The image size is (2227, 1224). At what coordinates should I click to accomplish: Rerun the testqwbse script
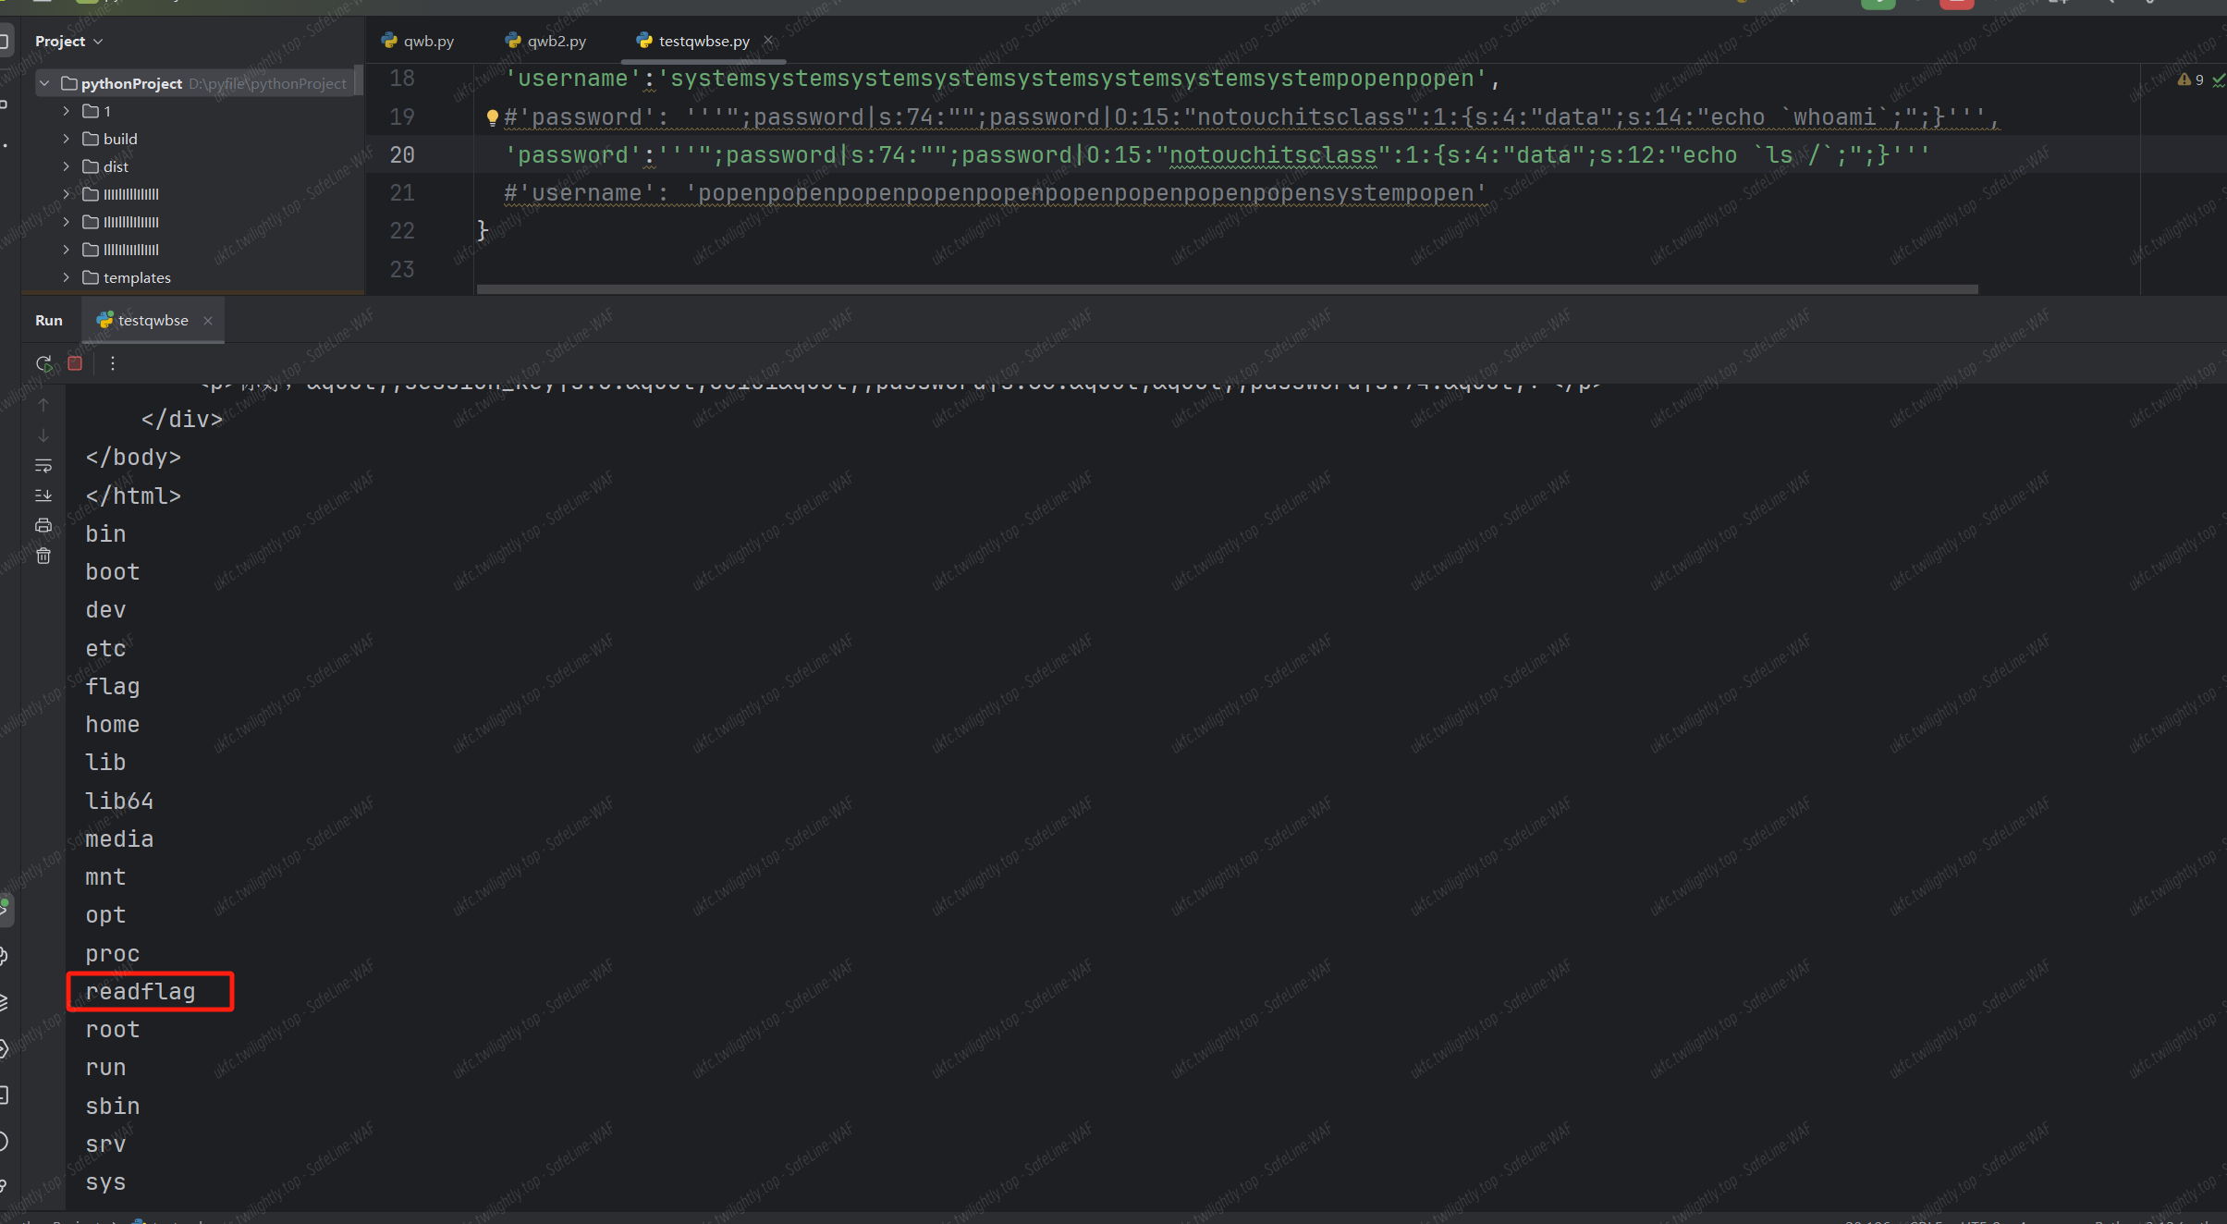click(43, 363)
